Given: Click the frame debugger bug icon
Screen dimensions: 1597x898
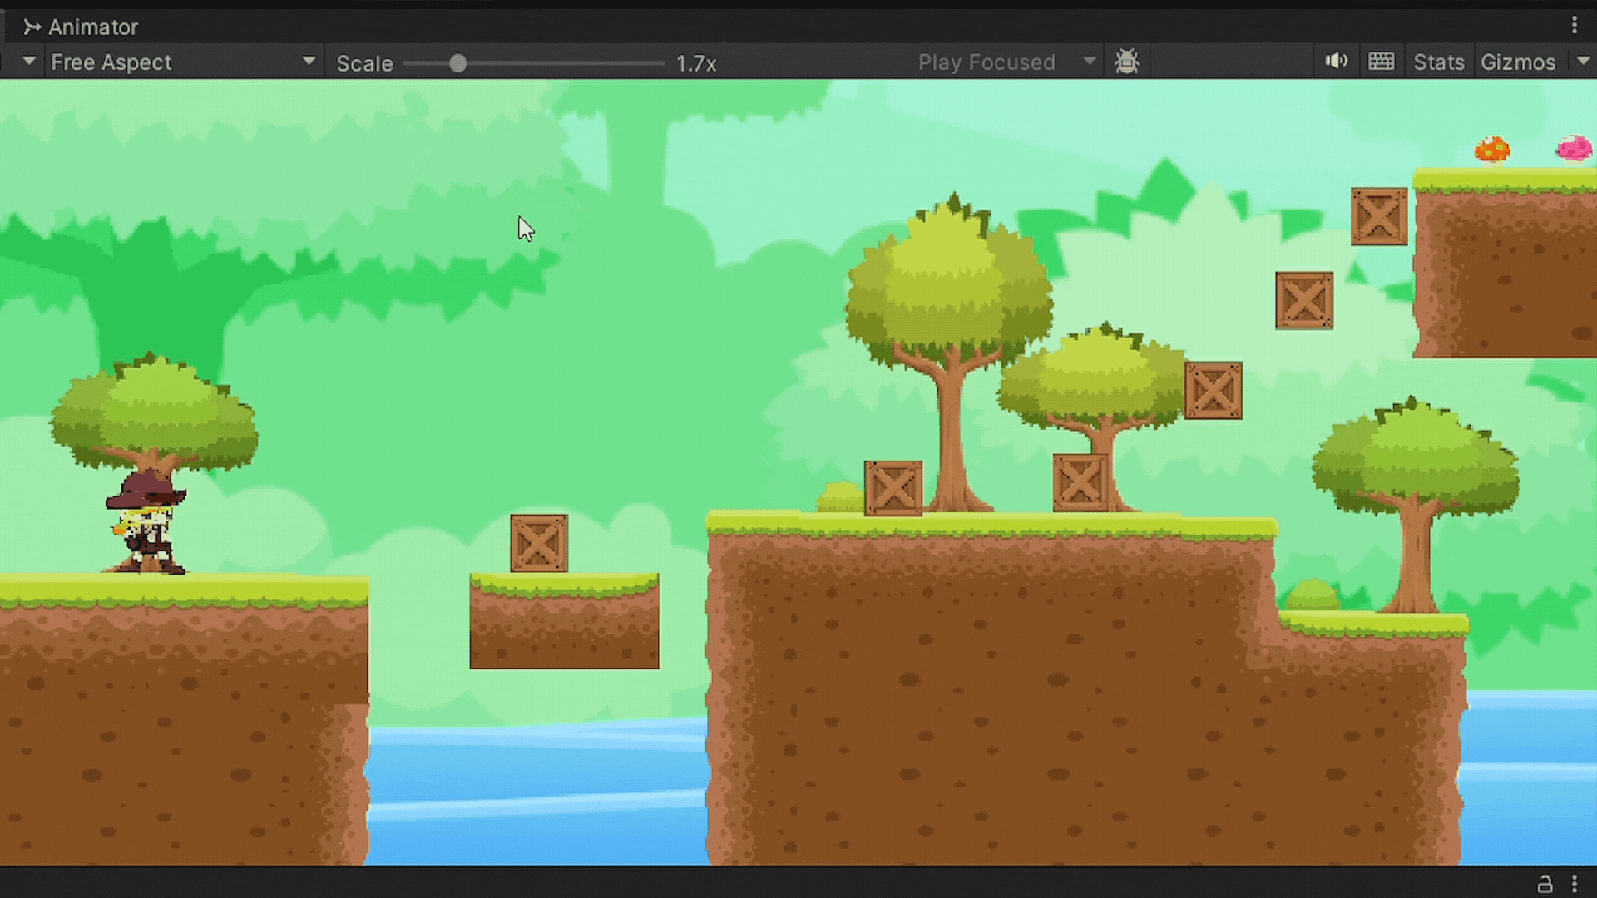Looking at the screenshot, I should (x=1127, y=62).
